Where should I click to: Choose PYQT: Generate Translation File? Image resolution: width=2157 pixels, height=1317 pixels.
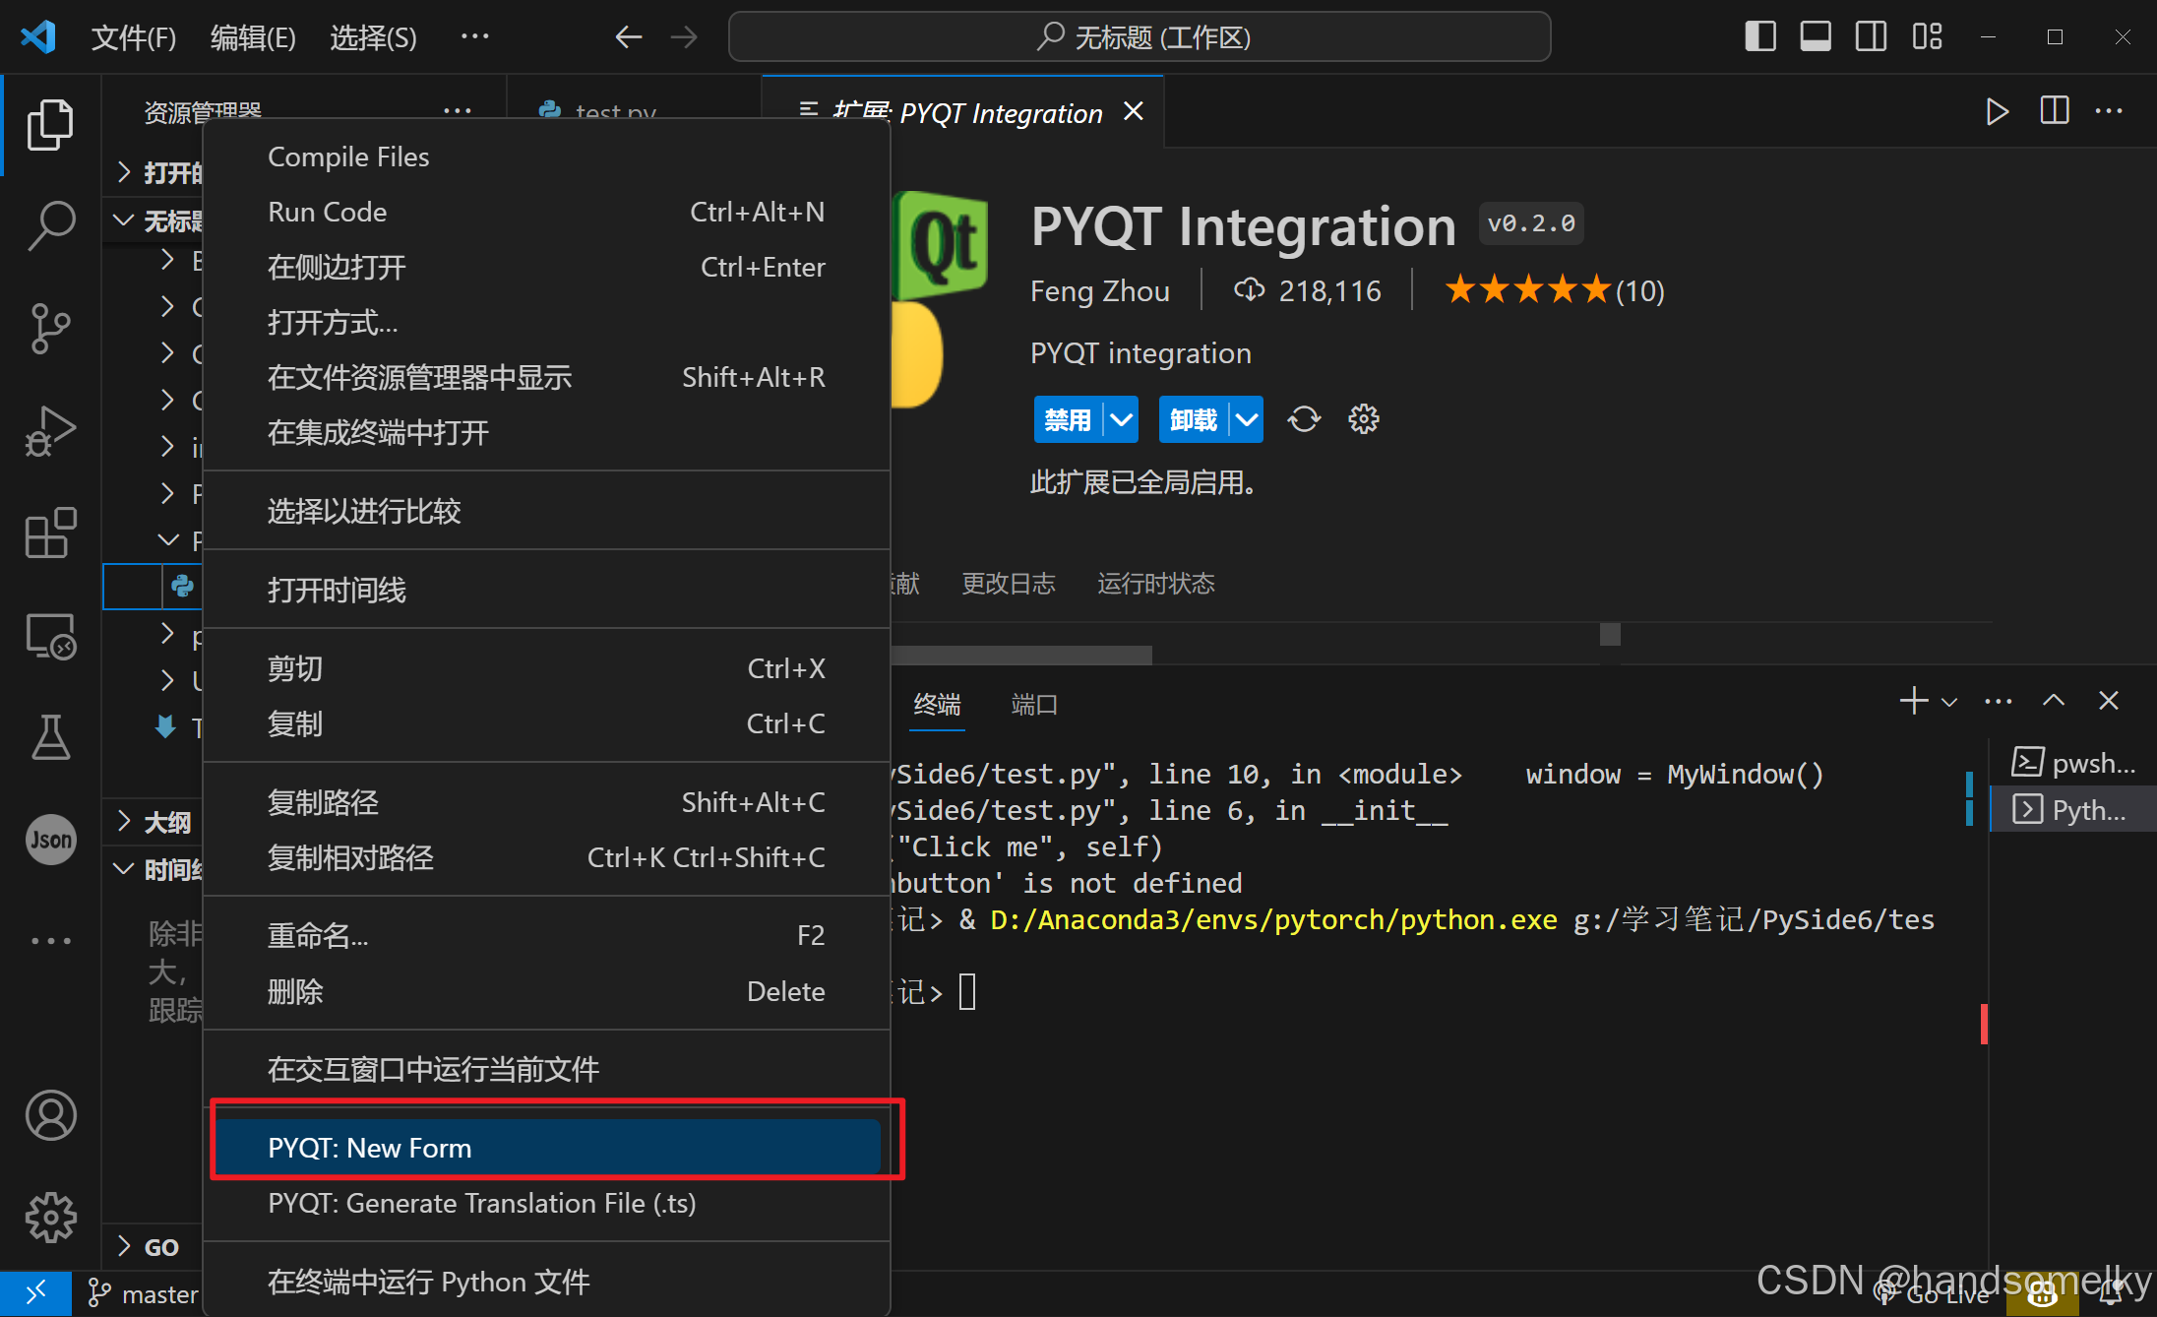(547, 1203)
